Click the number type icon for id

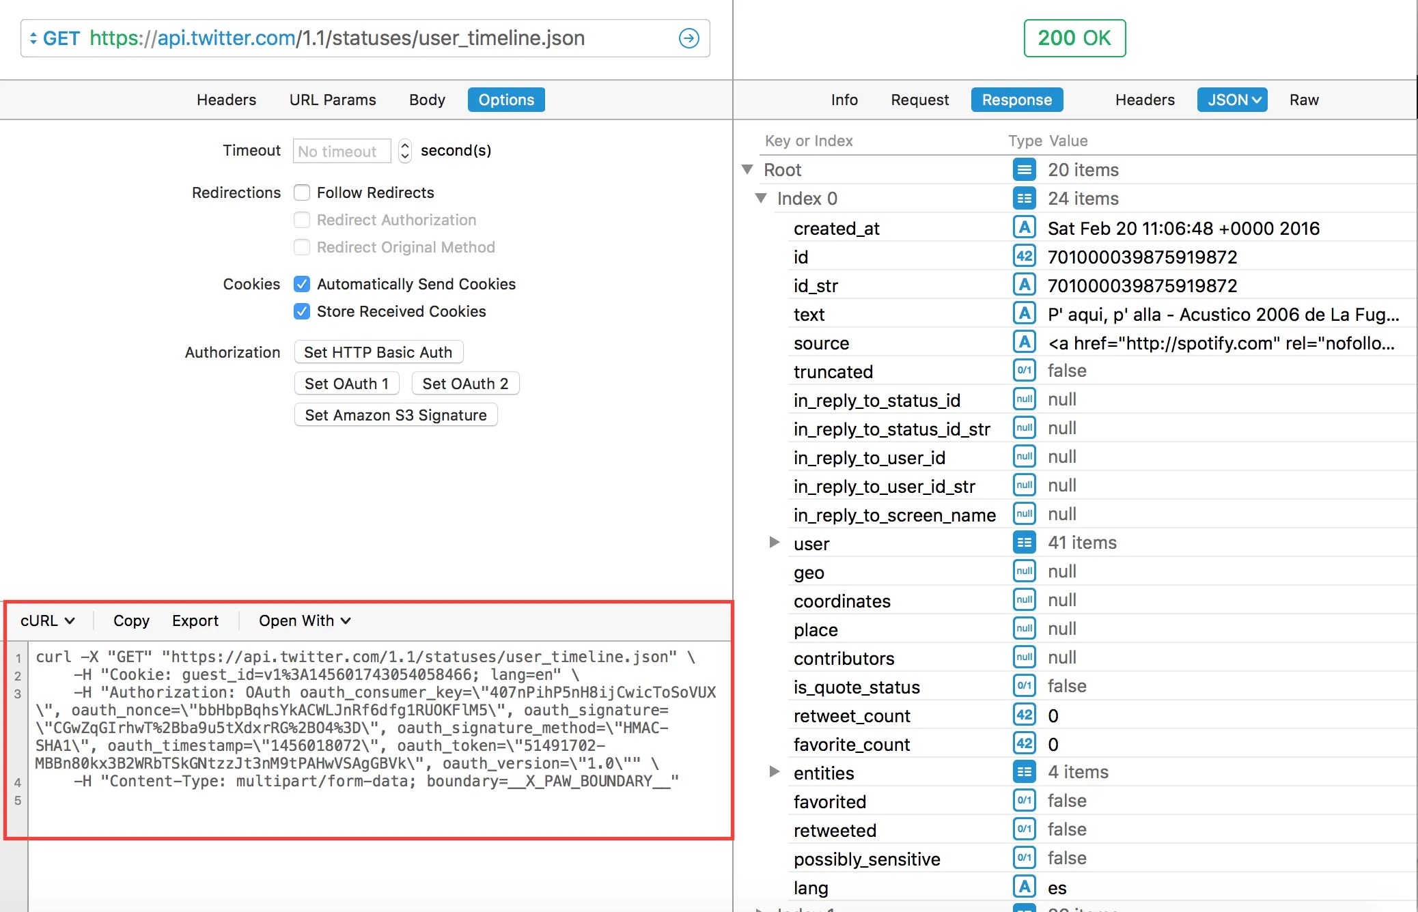click(x=1024, y=256)
